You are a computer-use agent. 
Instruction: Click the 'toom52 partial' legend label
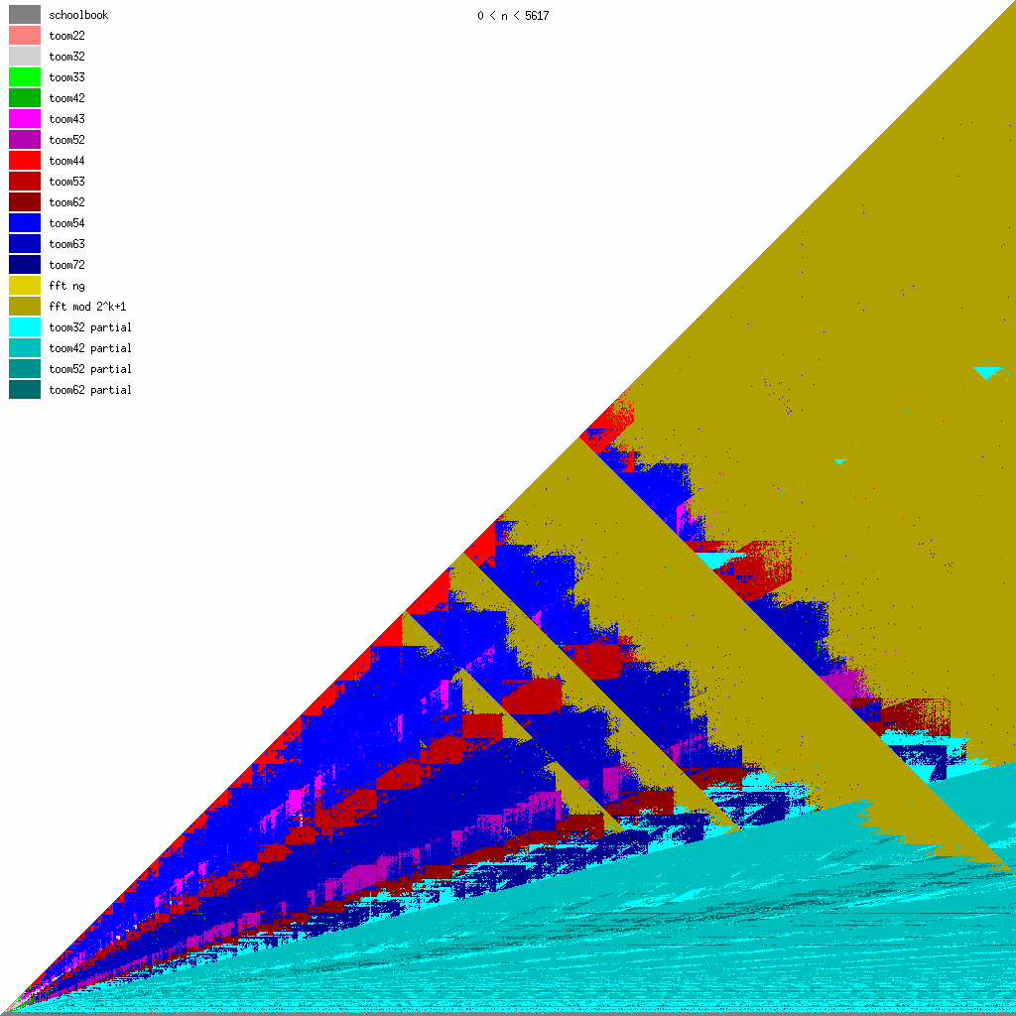[90, 369]
